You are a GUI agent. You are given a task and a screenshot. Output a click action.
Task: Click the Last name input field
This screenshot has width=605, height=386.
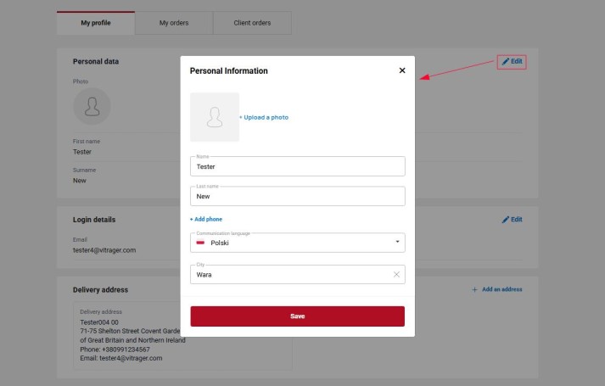(x=297, y=196)
